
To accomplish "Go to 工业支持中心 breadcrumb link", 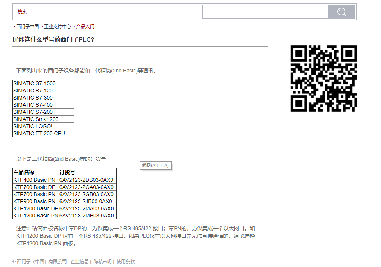I will coord(57,27).
